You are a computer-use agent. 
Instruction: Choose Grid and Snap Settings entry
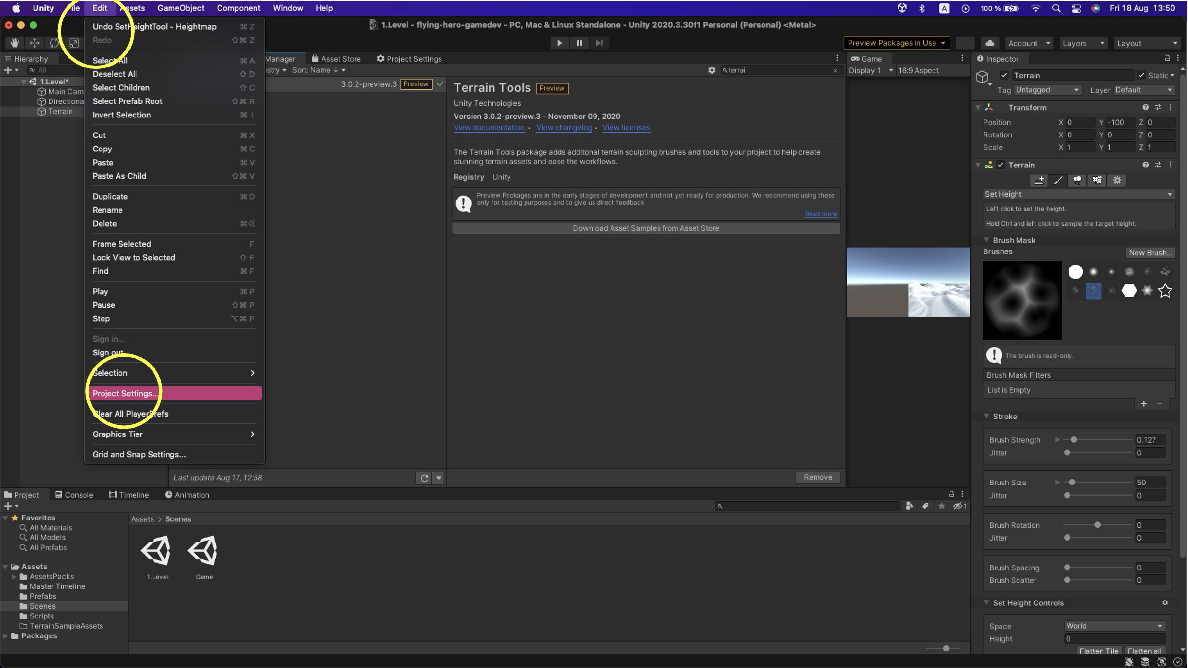175,454
